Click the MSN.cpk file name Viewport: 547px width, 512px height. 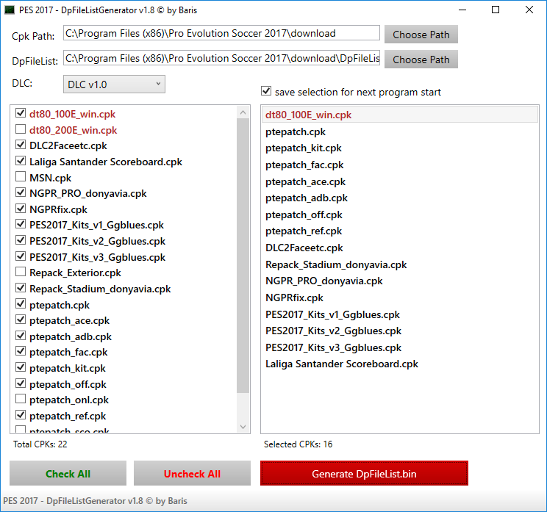50,178
